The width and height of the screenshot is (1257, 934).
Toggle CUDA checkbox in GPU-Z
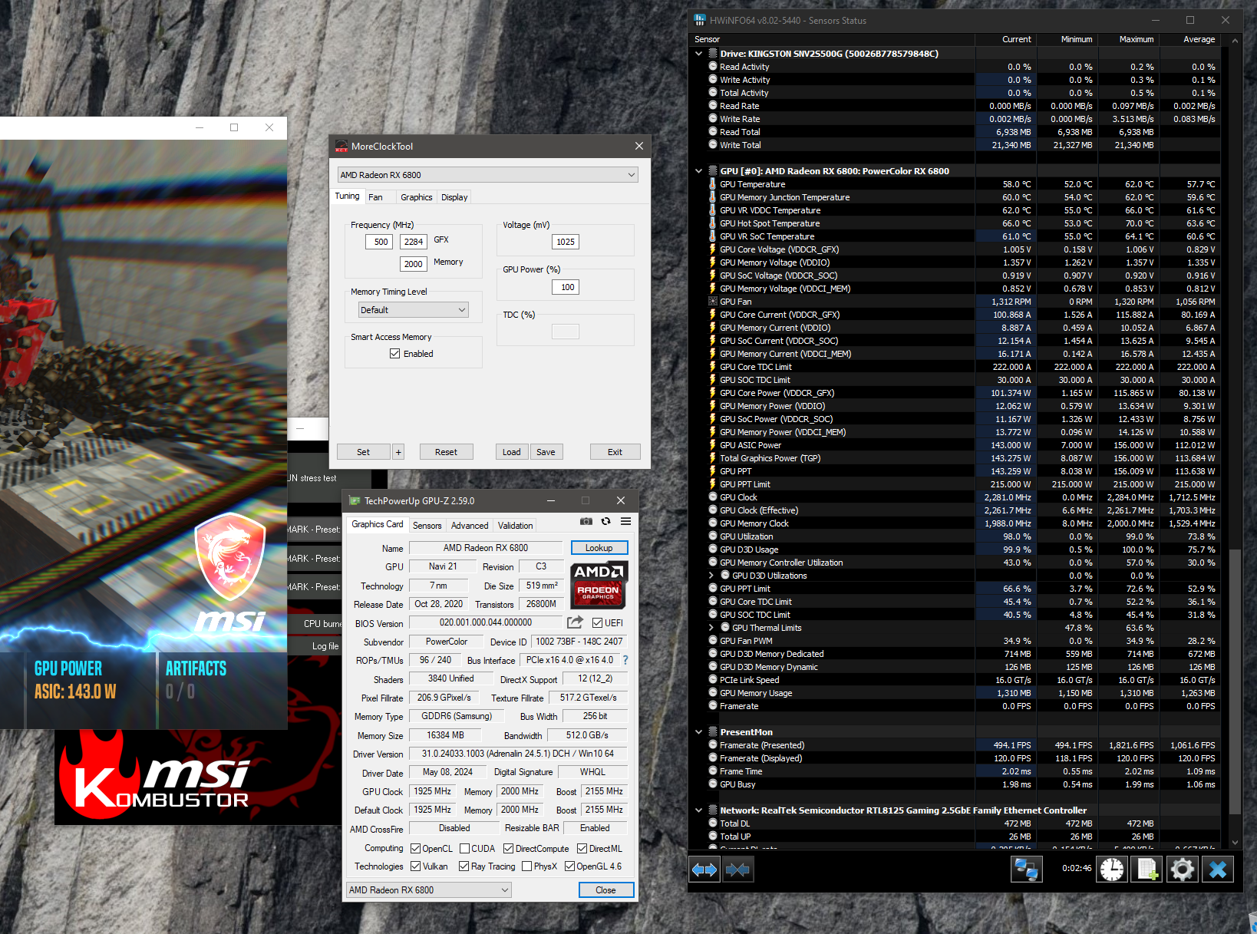(464, 848)
